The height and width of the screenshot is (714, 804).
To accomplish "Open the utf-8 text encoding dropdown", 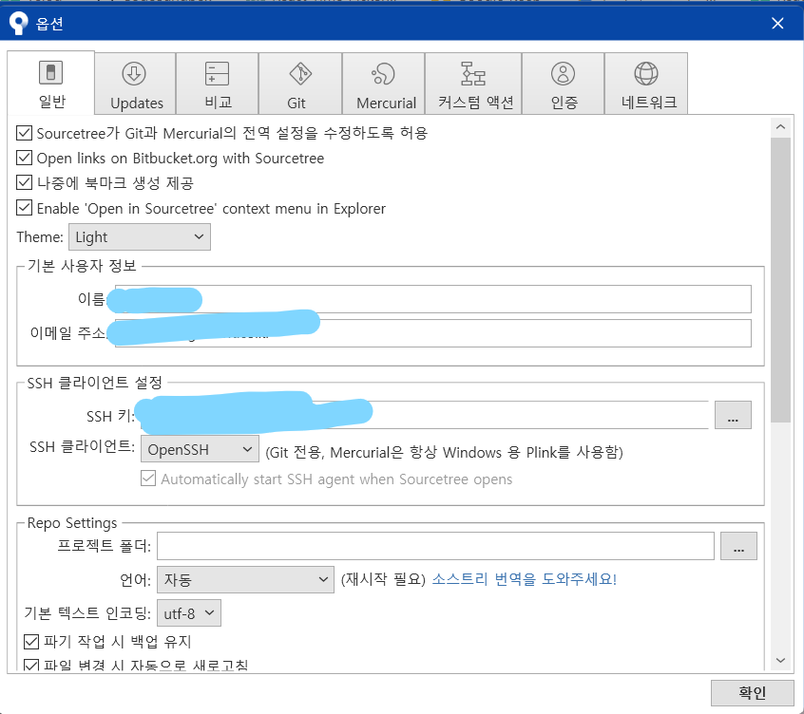I will click(x=189, y=613).
